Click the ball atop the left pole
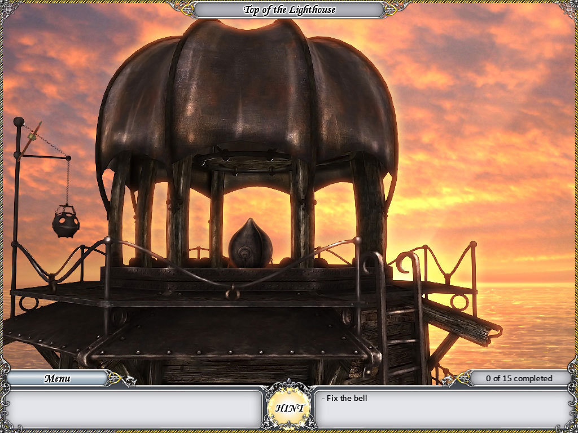 click(19, 121)
